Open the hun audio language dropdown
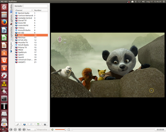Screen dimensions: 166x132 click(31, 130)
